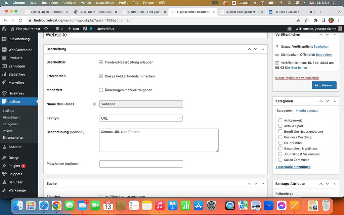Click the comments bubble in the admin bar

57,29
